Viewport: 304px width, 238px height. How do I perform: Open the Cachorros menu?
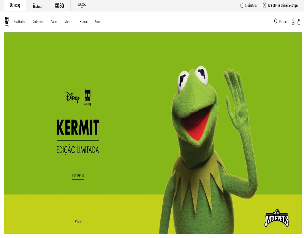[x=38, y=22]
